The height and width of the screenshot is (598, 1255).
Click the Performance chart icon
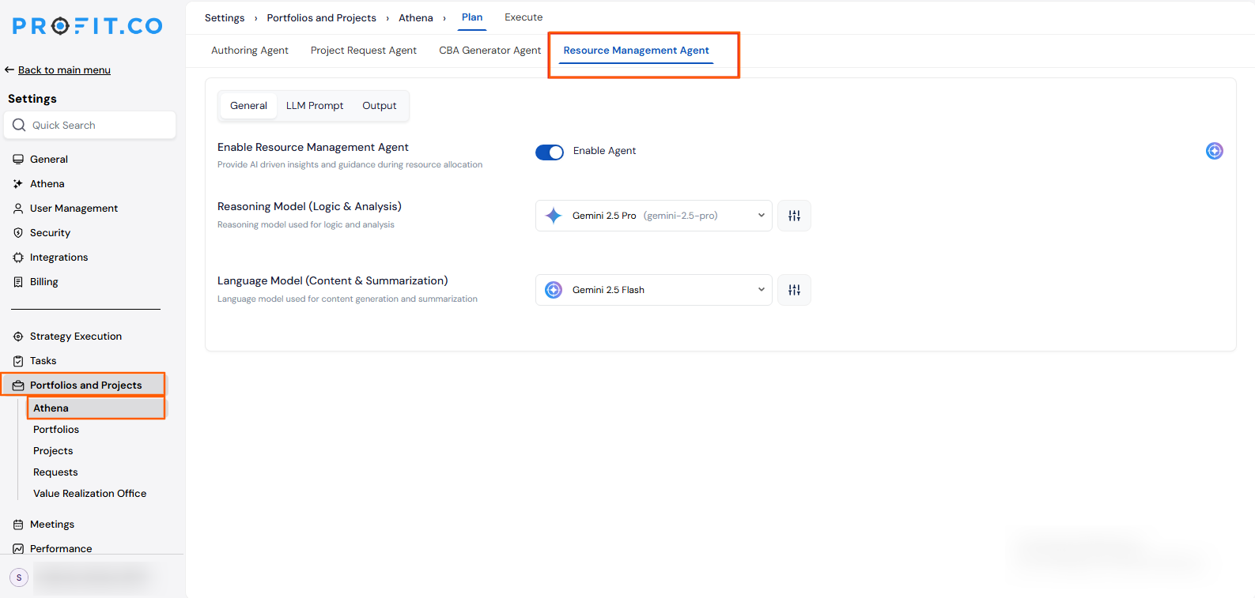point(18,549)
